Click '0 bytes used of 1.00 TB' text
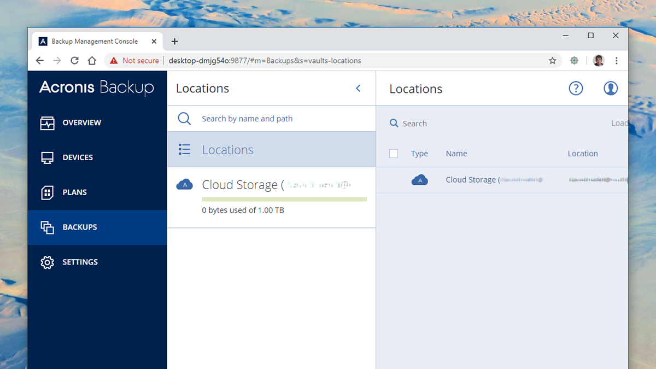Viewport: 656px width, 369px height. tap(243, 210)
